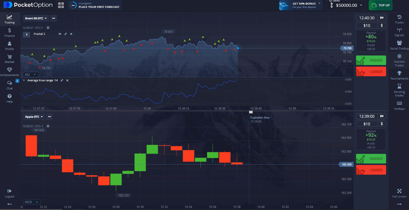Open the Signals panel
This screenshot has width=409, height=210.
pos(399,32)
